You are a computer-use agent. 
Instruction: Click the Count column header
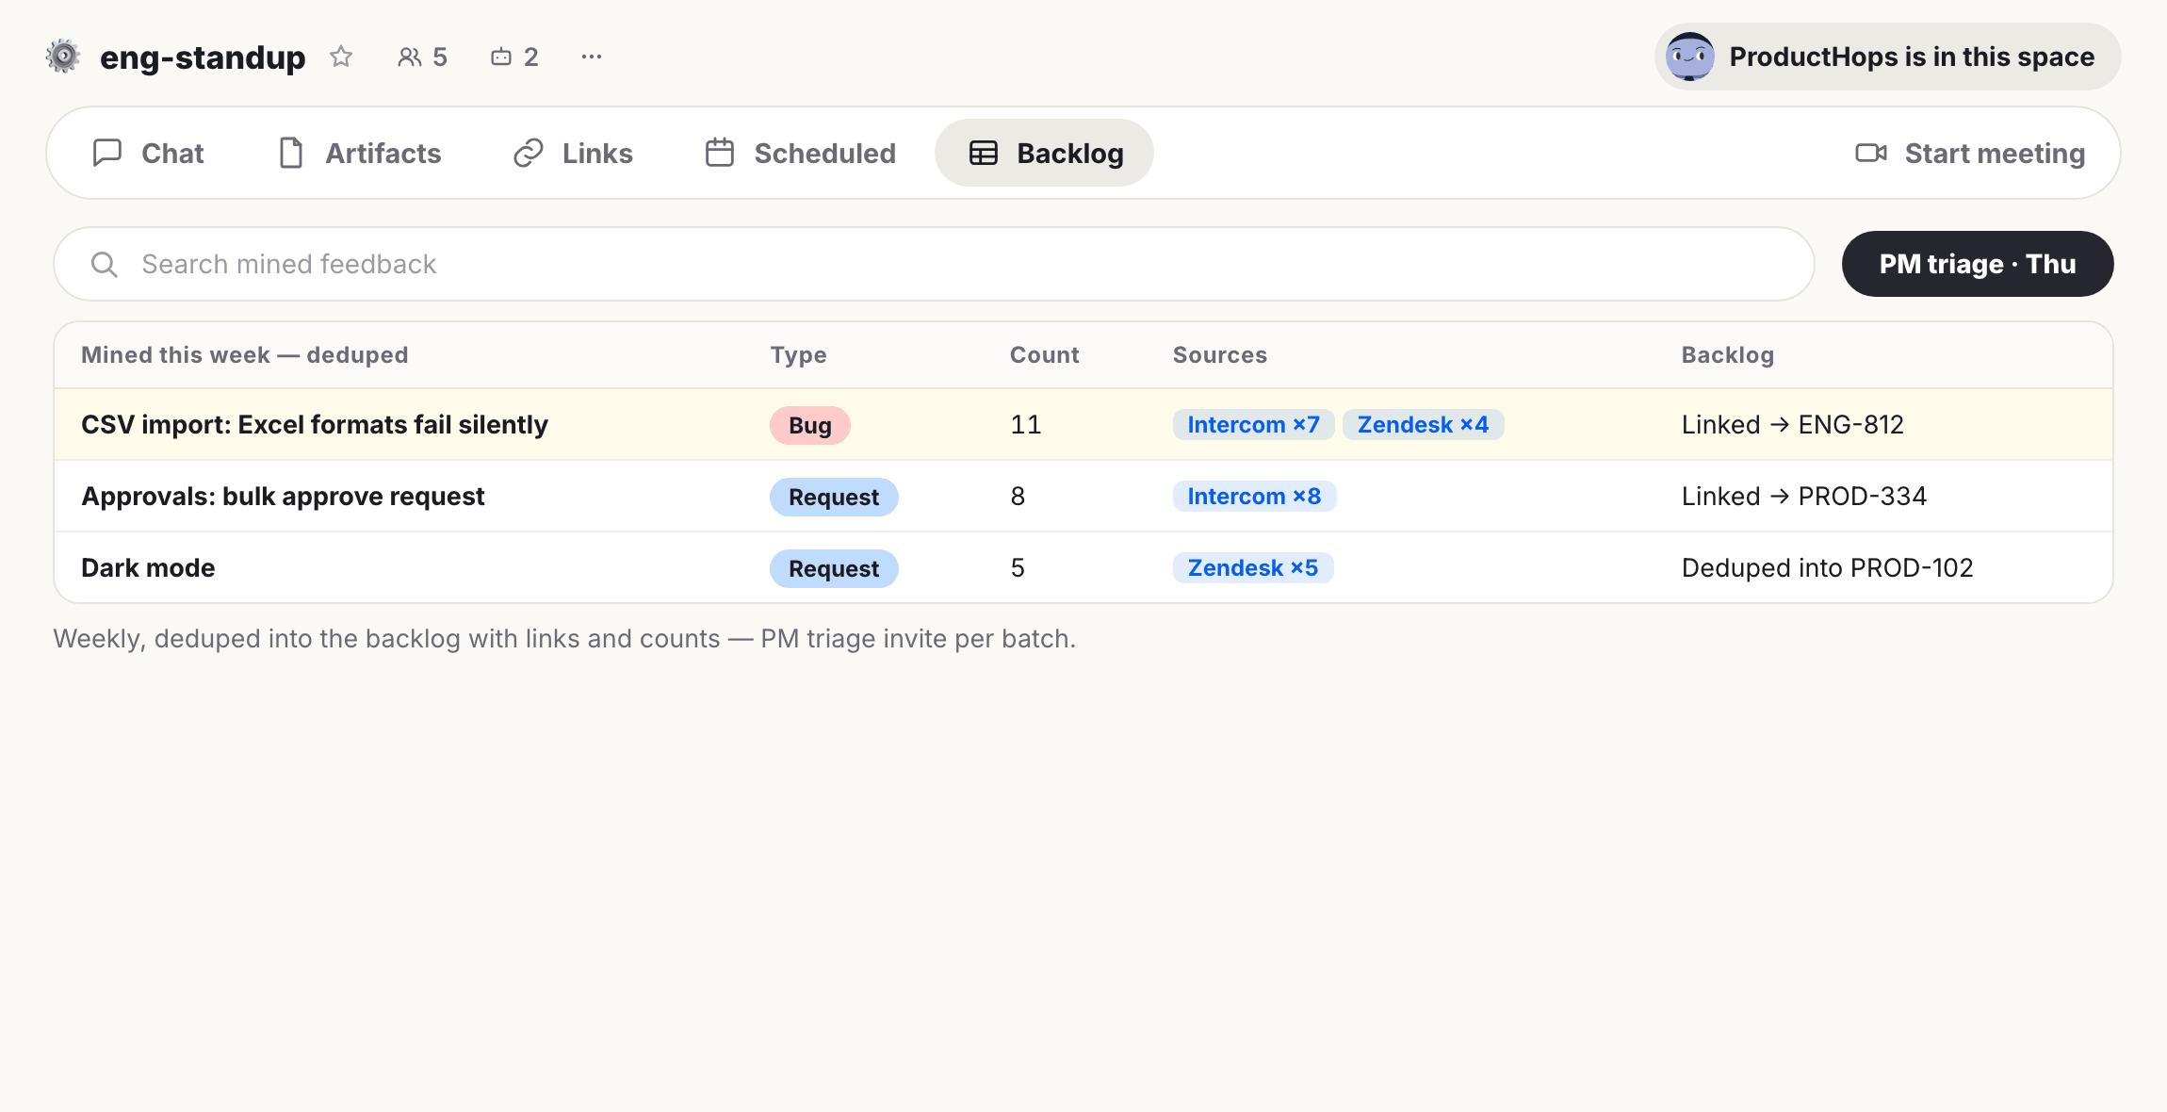1044,354
